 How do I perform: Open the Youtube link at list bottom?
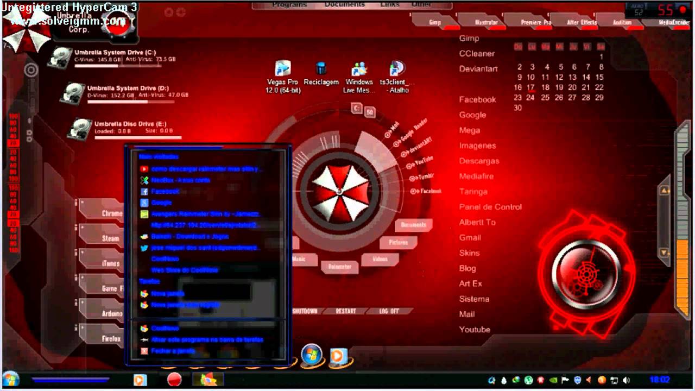click(475, 329)
